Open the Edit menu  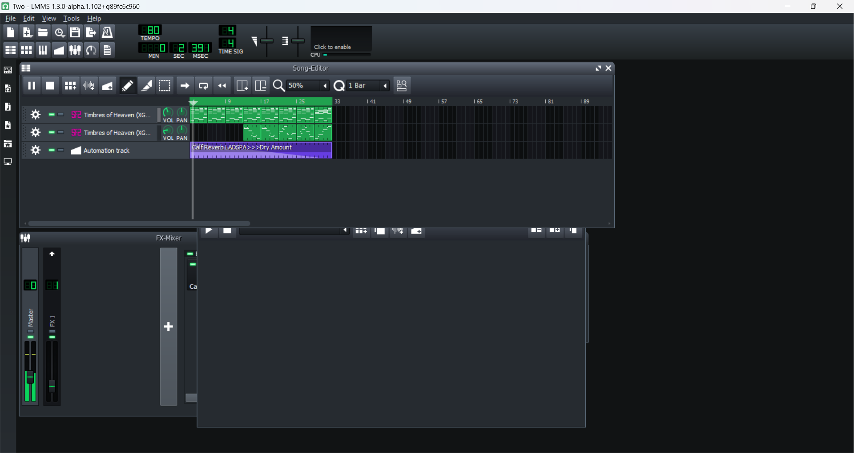coord(29,18)
